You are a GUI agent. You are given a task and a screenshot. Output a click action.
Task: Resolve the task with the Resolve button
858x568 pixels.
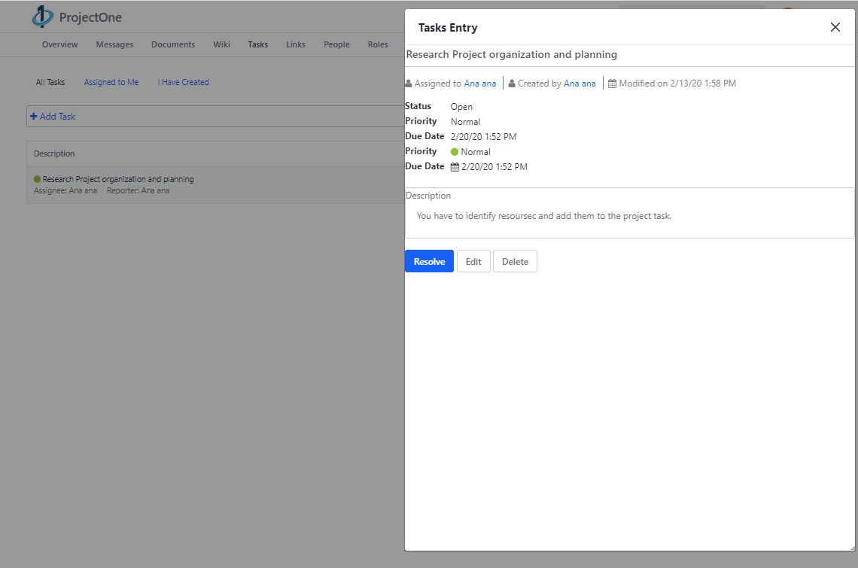tap(429, 261)
